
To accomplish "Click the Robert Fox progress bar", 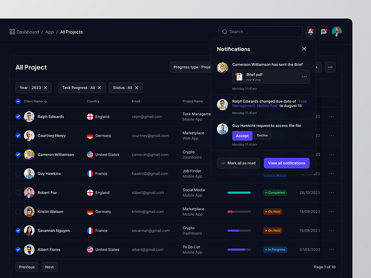I will [239, 192].
